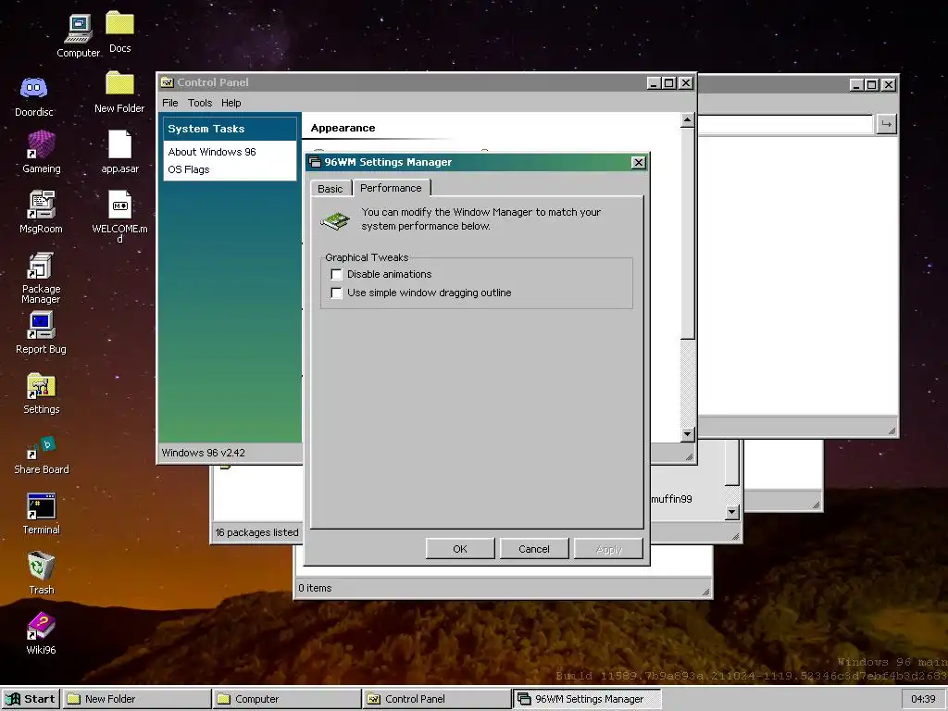Open the Package Manager desktop icon
Screen dimensions: 948x711
point(41,278)
